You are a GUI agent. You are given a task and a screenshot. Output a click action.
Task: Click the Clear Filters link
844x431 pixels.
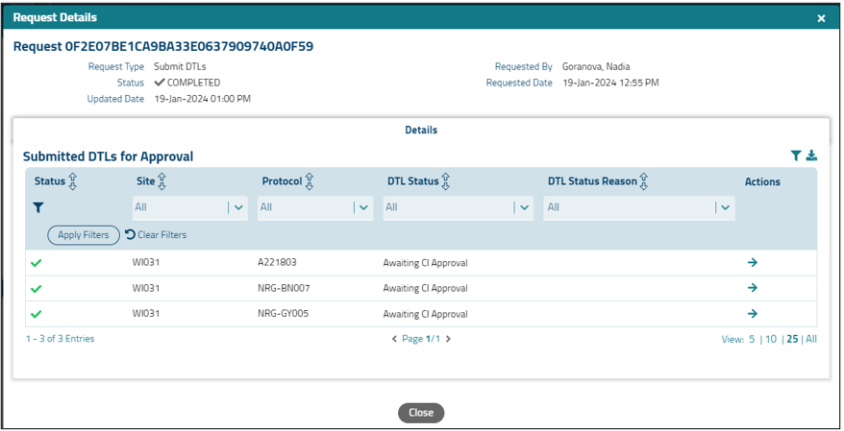(x=156, y=235)
